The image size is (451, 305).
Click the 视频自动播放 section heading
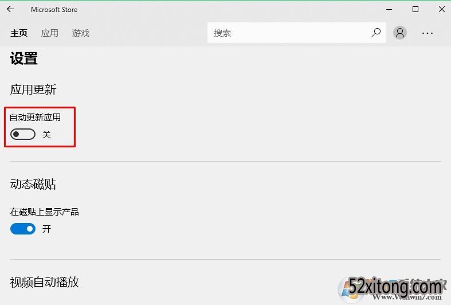coord(44,282)
